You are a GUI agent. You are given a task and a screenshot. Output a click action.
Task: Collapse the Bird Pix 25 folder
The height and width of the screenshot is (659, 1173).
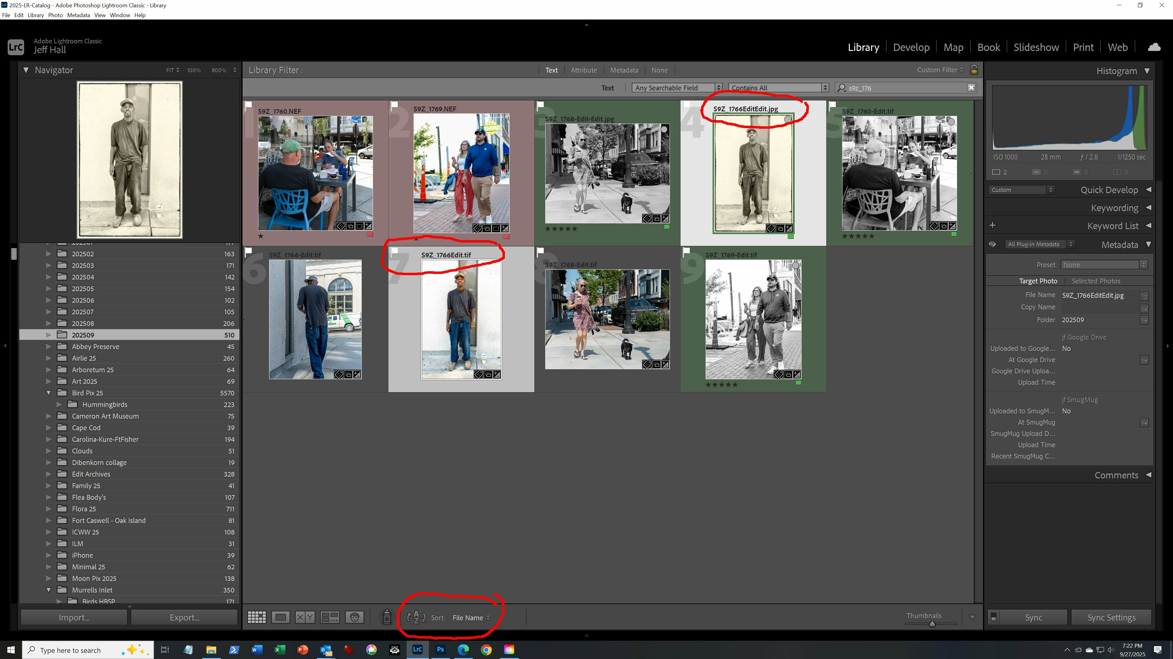pyautogui.click(x=49, y=393)
